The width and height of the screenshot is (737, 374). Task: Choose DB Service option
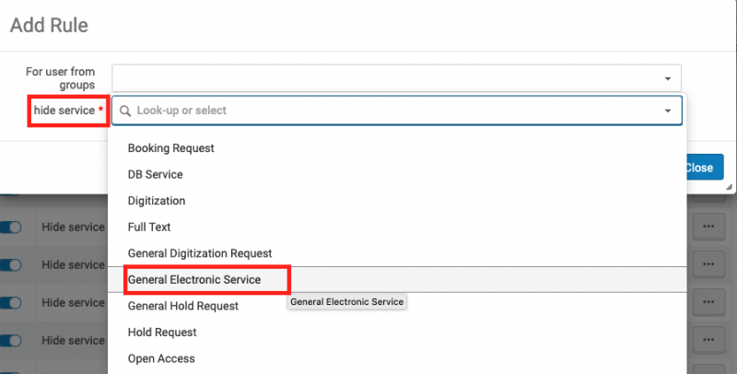click(x=155, y=174)
